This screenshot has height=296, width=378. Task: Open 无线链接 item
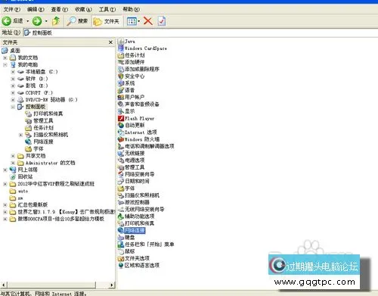coord(132,153)
